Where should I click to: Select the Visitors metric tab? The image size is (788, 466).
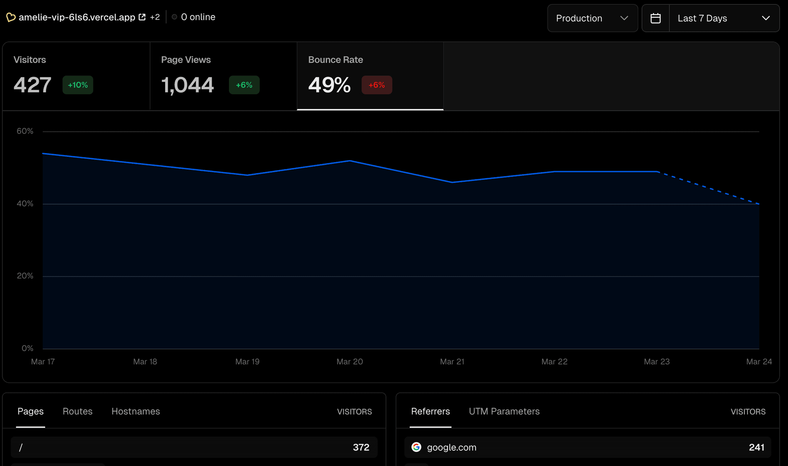coord(76,76)
